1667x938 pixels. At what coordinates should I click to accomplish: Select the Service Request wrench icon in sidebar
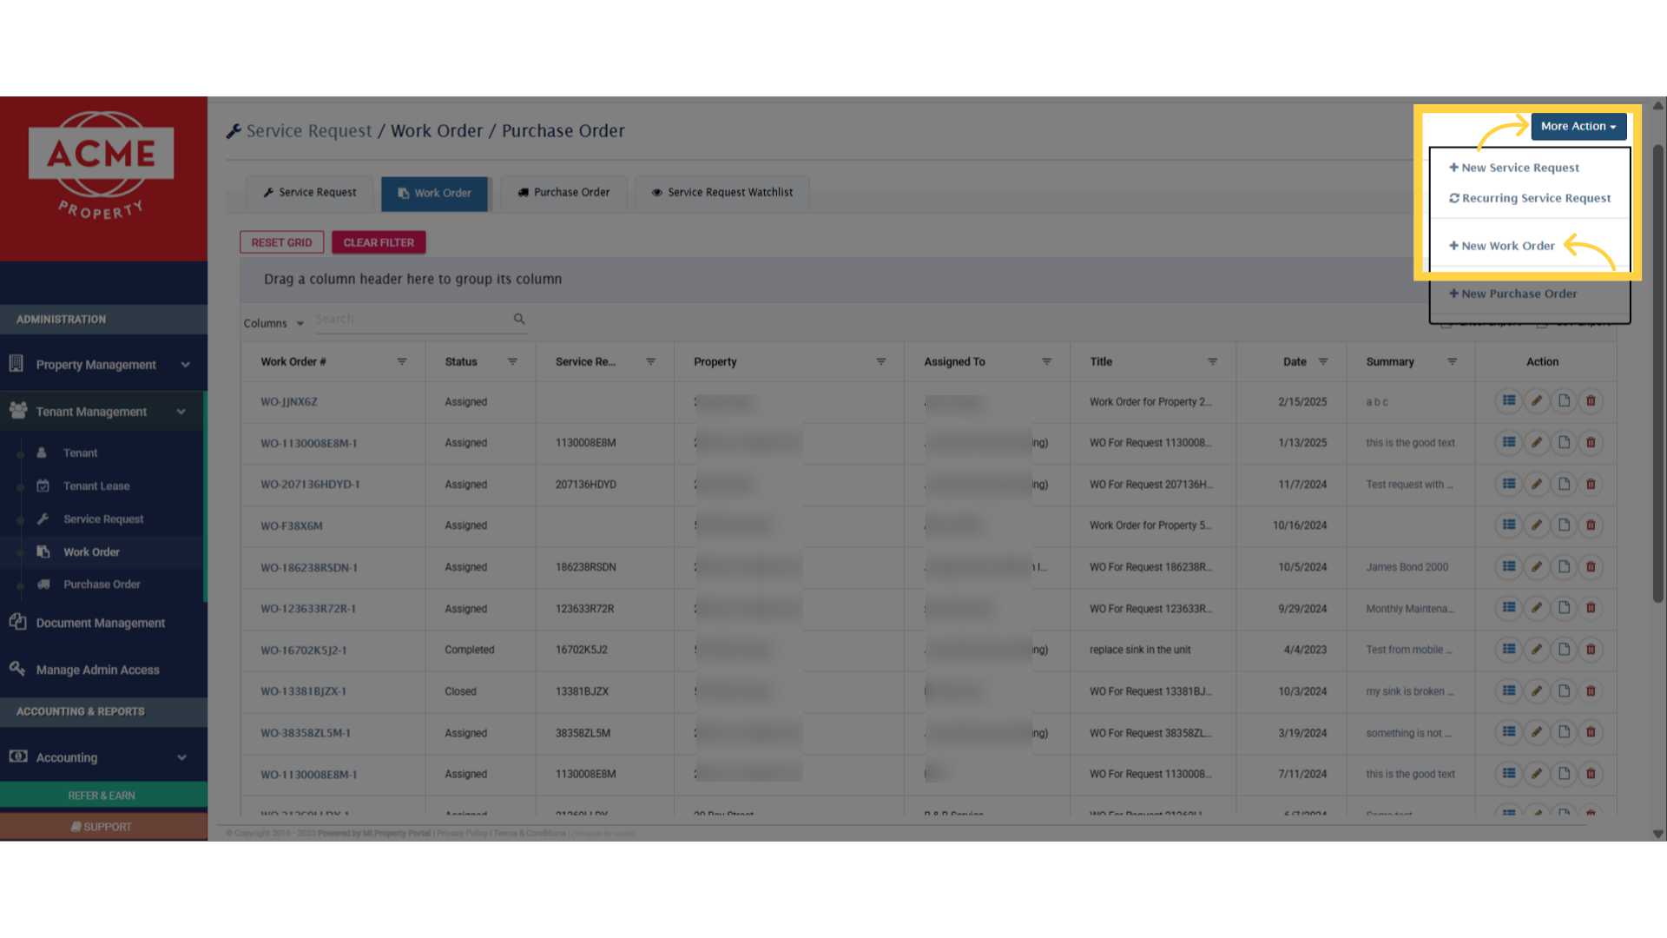coord(43,519)
